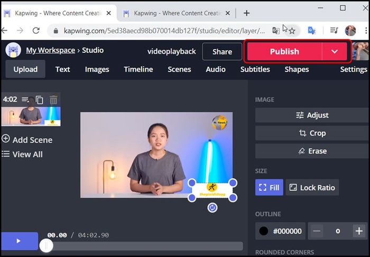Click the site lock icon in address bar
The width and height of the screenshot is (370, 257).
55,31
